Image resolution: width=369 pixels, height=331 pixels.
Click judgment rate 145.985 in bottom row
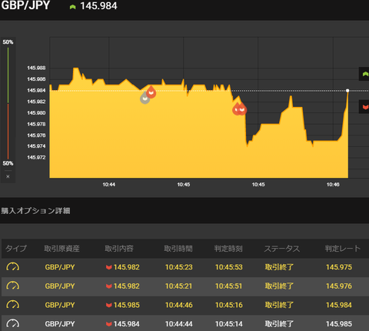pyautogui.click(x=339, y=324)
